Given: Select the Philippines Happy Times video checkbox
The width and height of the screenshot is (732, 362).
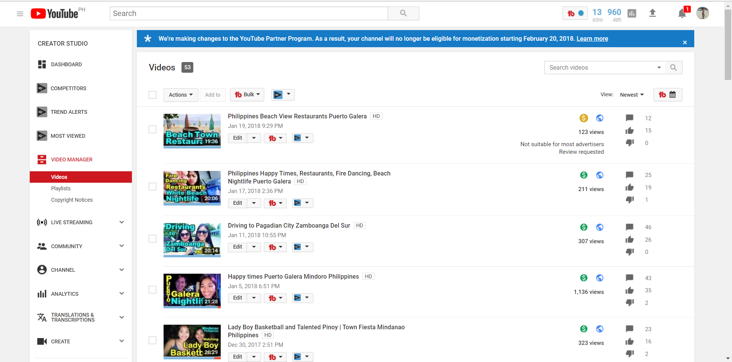Looking at the screenshot, I should (152, 187).
